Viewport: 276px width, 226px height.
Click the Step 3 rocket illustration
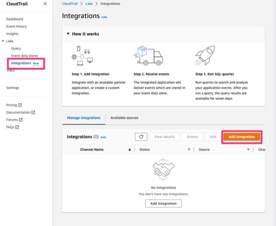click(x=205, y=56)
